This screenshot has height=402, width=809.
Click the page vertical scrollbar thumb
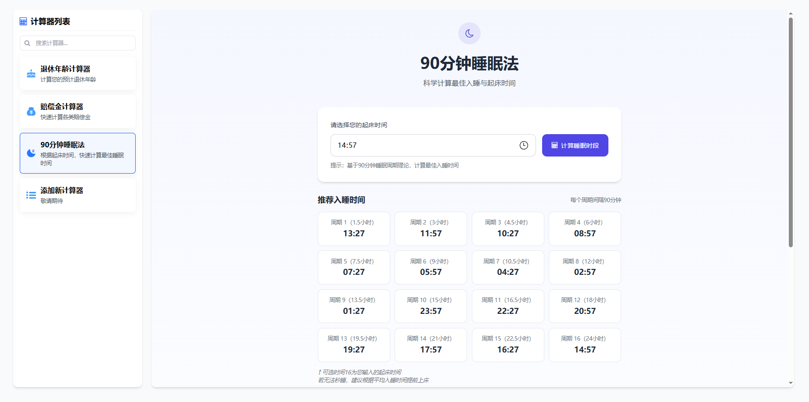tap(791, 132)
